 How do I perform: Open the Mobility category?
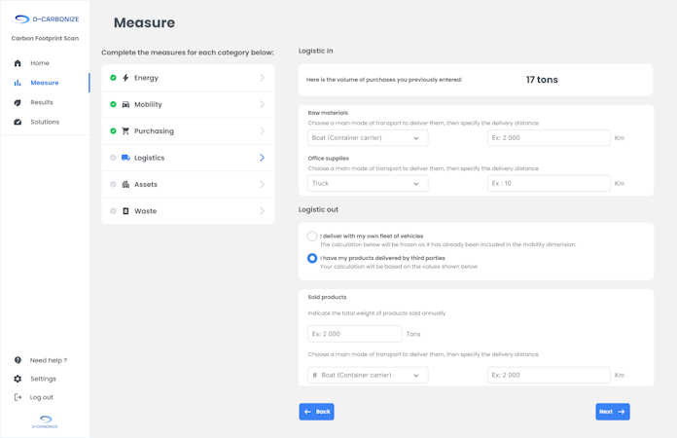[x=188, y=104]
